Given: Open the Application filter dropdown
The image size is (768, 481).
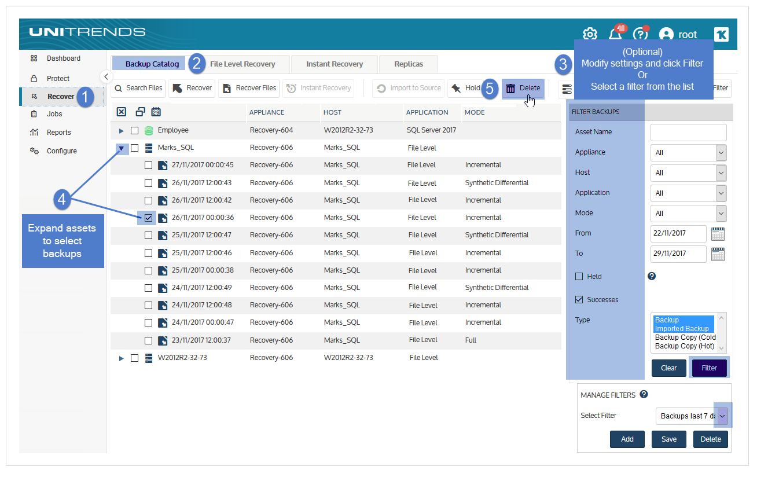Looking at the screenshot, I should pos(689,193).
